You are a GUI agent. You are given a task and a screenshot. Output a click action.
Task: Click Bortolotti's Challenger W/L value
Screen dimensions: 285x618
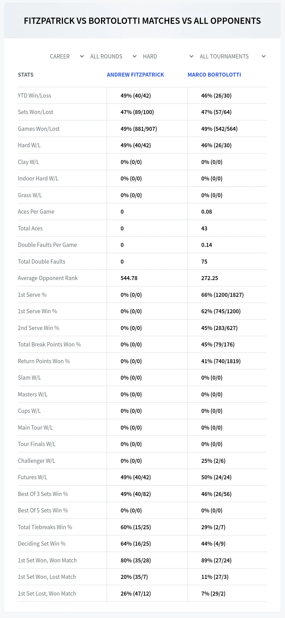[x=213, y=461]
